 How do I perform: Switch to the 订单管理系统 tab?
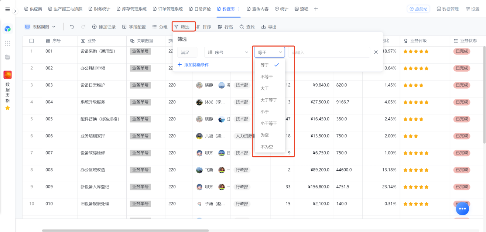168,9
